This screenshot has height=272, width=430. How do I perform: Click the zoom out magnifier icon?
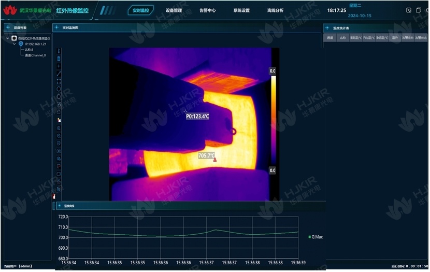pyautogui.click(x=59, y=136)
